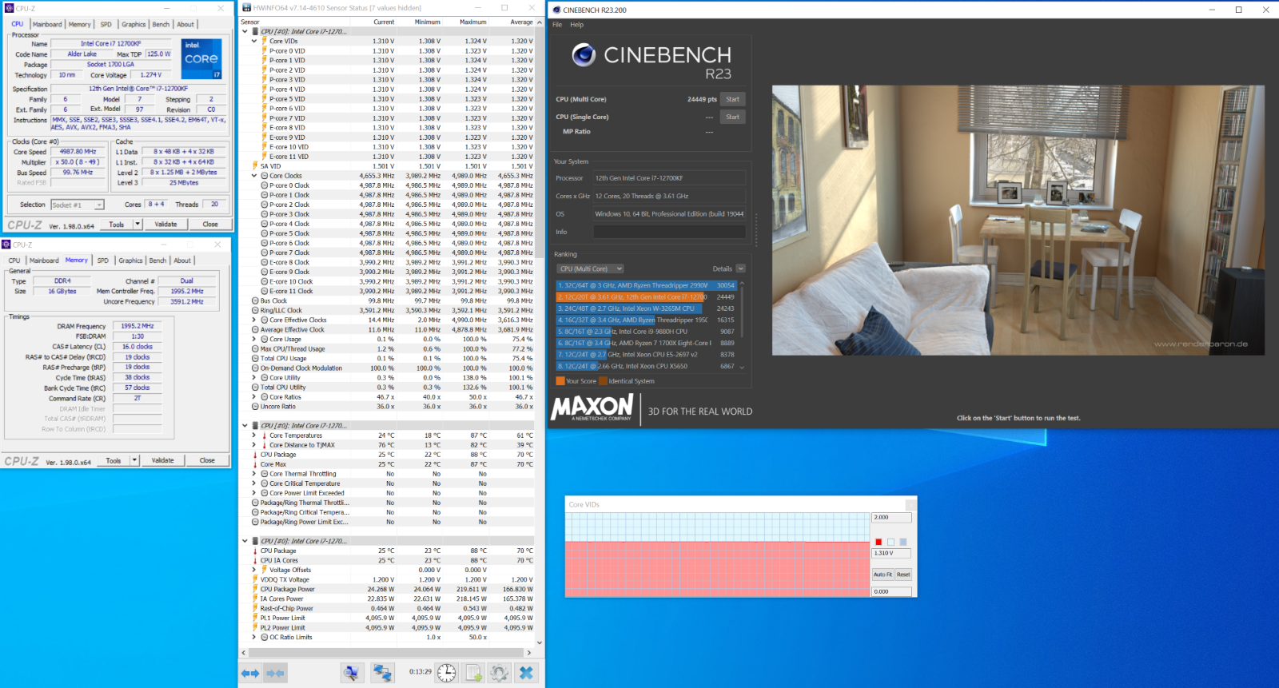
Task: Expand the Core Temperatures node
Action: [x=254, y=435]
